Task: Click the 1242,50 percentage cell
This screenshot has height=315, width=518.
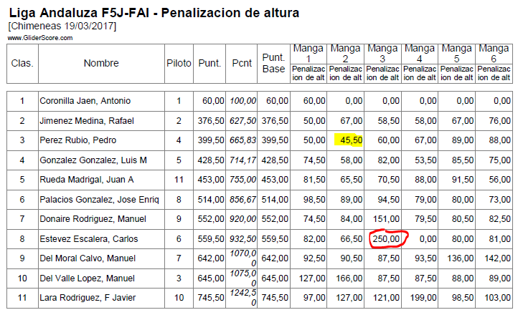Action: pos(243,296)
